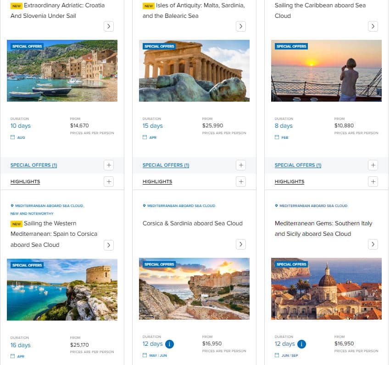Open Extraordinary Adriatic trip via arrow icon
390x365 pixels.
(109, 26)
